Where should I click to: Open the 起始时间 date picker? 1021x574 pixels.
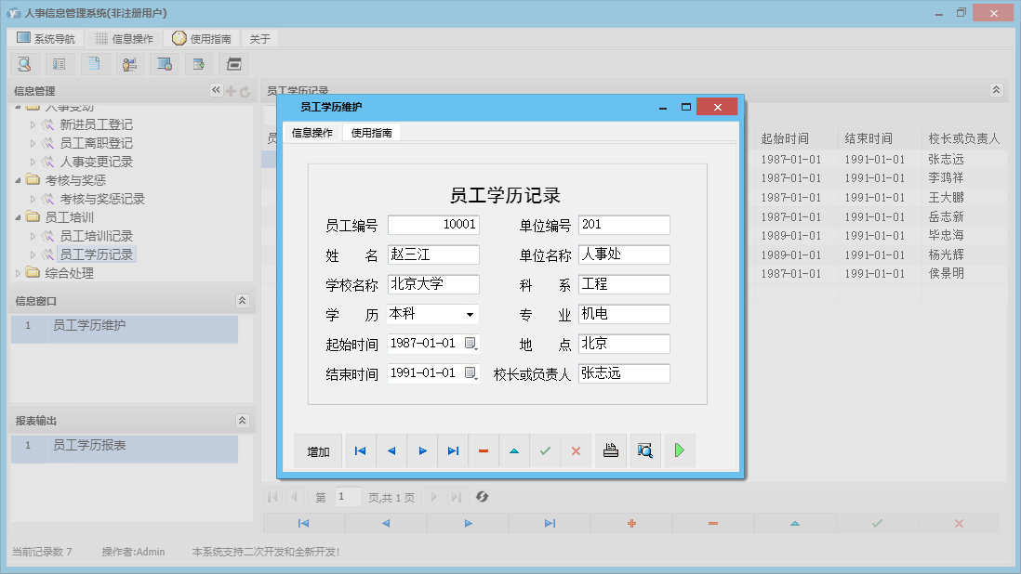click(472, 344)
